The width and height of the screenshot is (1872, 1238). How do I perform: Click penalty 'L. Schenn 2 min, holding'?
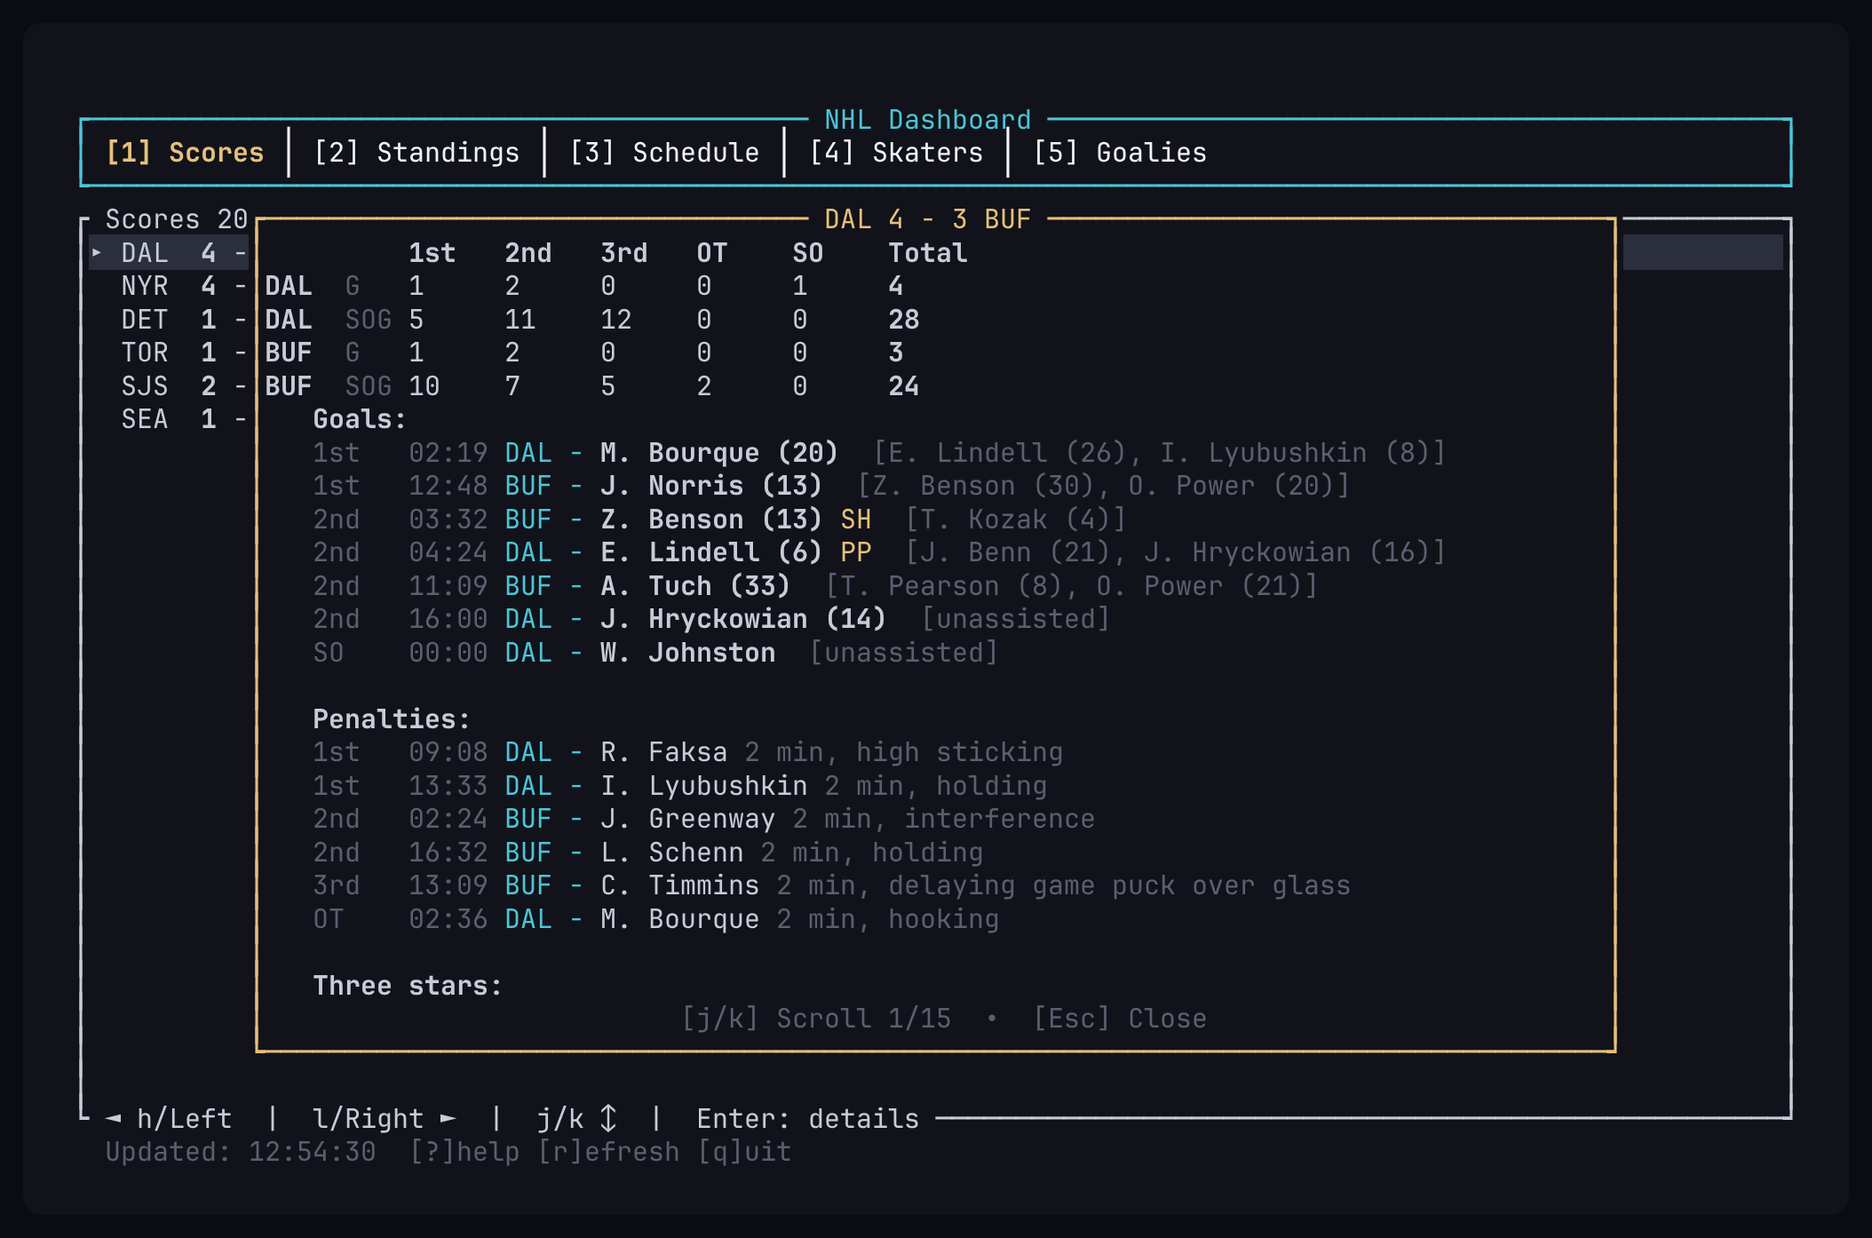point(792,853)
